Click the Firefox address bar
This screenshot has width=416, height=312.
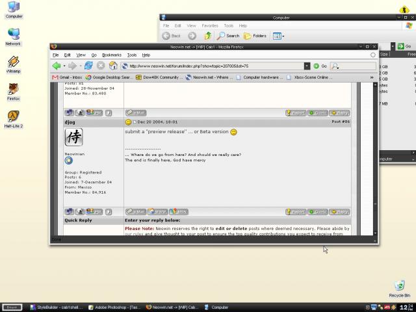pos(213,66)
